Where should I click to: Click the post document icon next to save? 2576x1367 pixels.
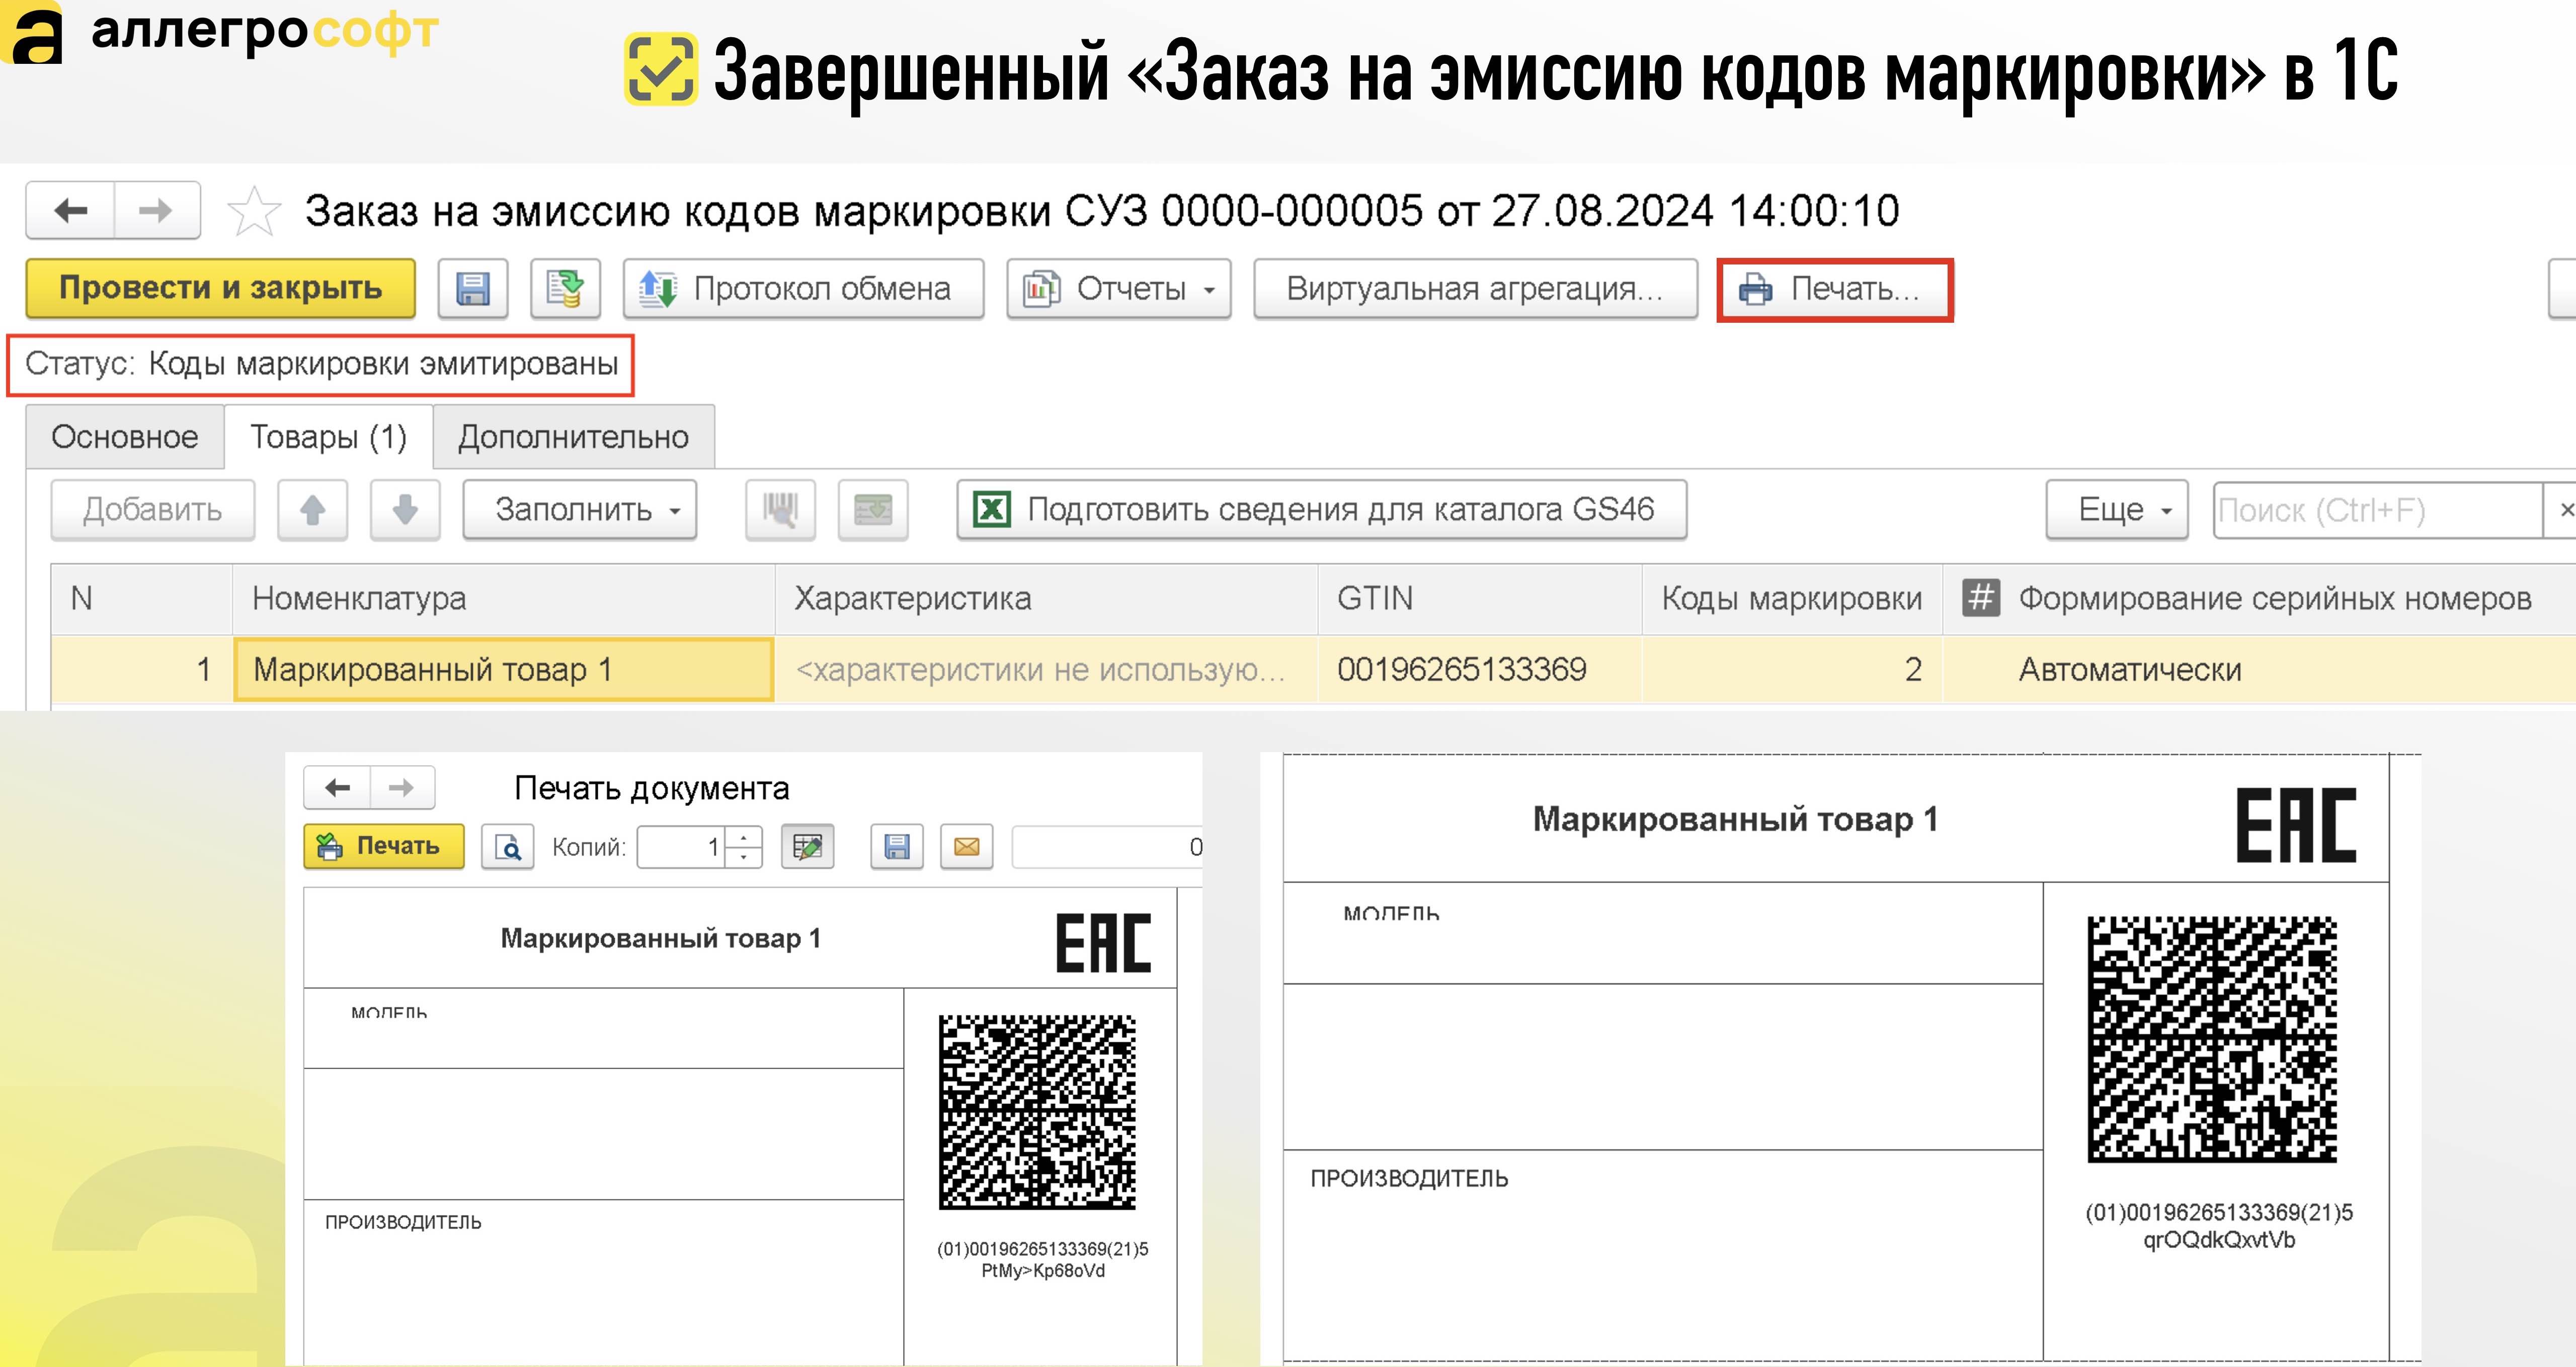[565, 289]
